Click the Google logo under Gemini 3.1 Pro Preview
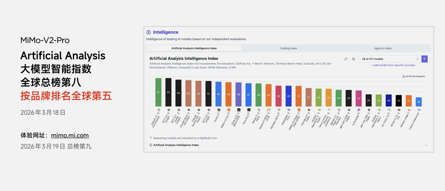 pyautogui.click(x=158, y=110)
